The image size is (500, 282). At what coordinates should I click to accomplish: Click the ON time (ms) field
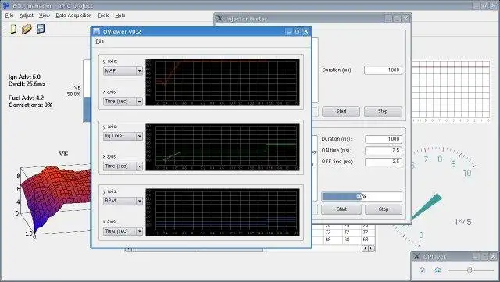click(x=384, y=150)
